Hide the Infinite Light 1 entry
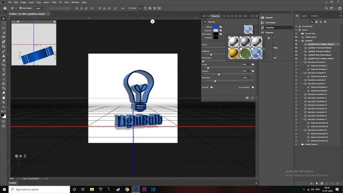 pyautogui.click(x=296, y=37)
